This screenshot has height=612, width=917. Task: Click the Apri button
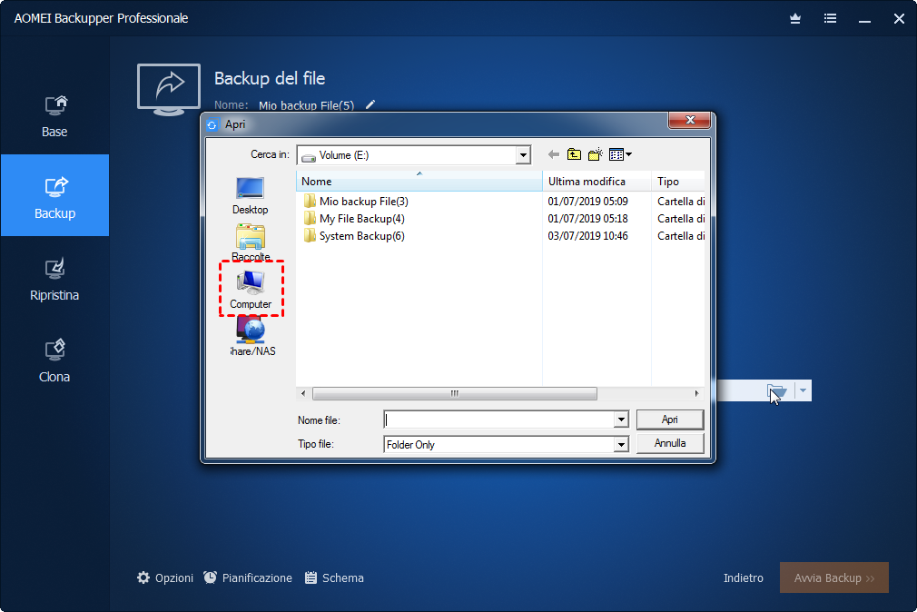click(x=670, y=420)
